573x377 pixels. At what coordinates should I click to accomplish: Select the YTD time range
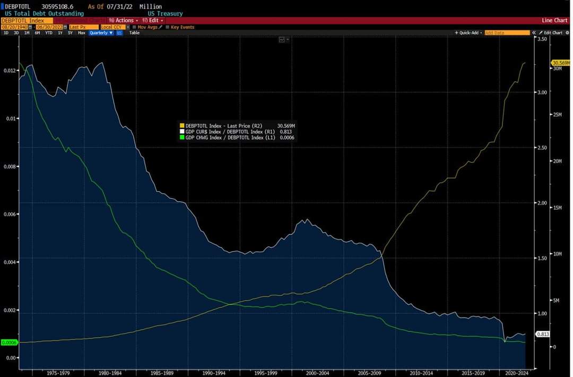pyautogui.click(x=49, y=33)
